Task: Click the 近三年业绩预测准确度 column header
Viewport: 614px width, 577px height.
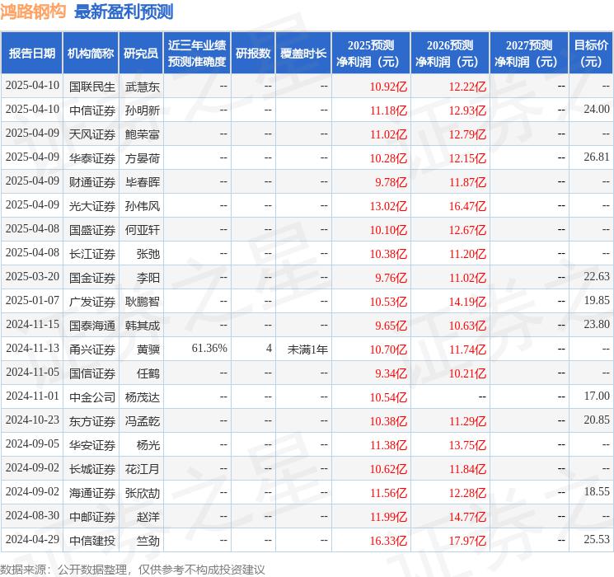Action: pos(197,54)
